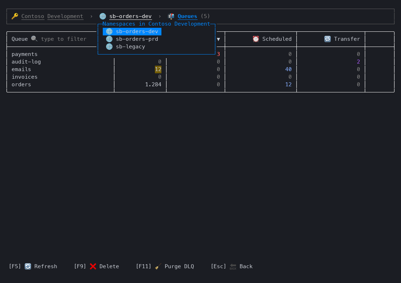The image size is (401, 283).
Task: Click red 3 value in payments row
Action: pyautogui.click(x=218, y=54)
